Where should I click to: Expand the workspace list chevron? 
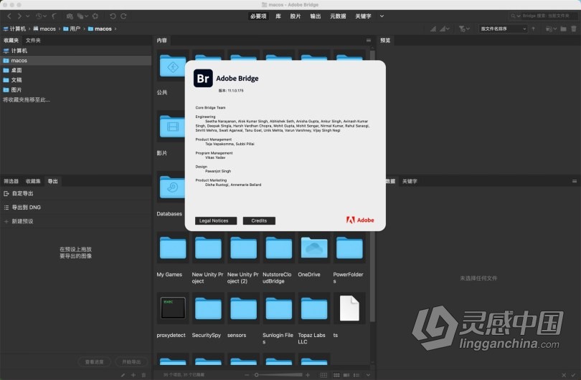click(382, 16)
